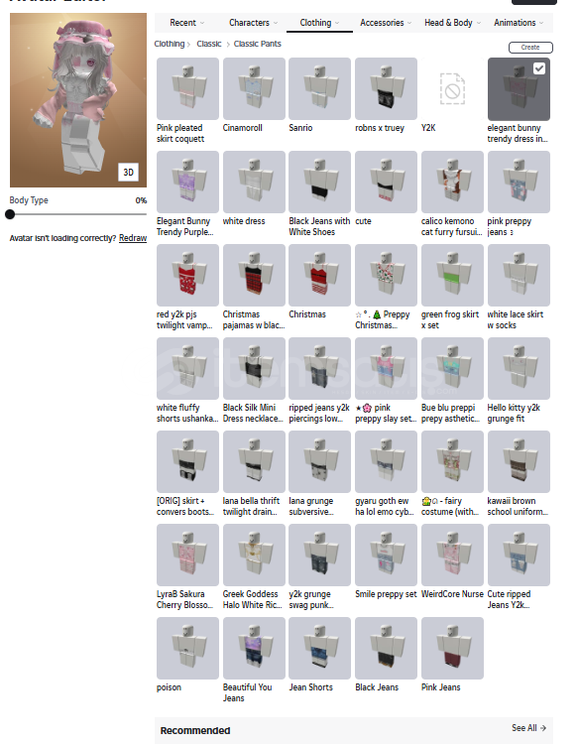Open the Animations tab
This screenshot has height=744, width=578.
tap(519, 23)
